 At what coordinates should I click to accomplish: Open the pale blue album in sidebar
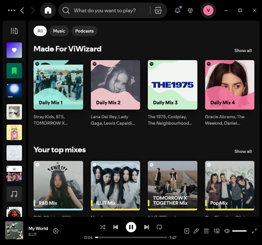coord(14,153)
